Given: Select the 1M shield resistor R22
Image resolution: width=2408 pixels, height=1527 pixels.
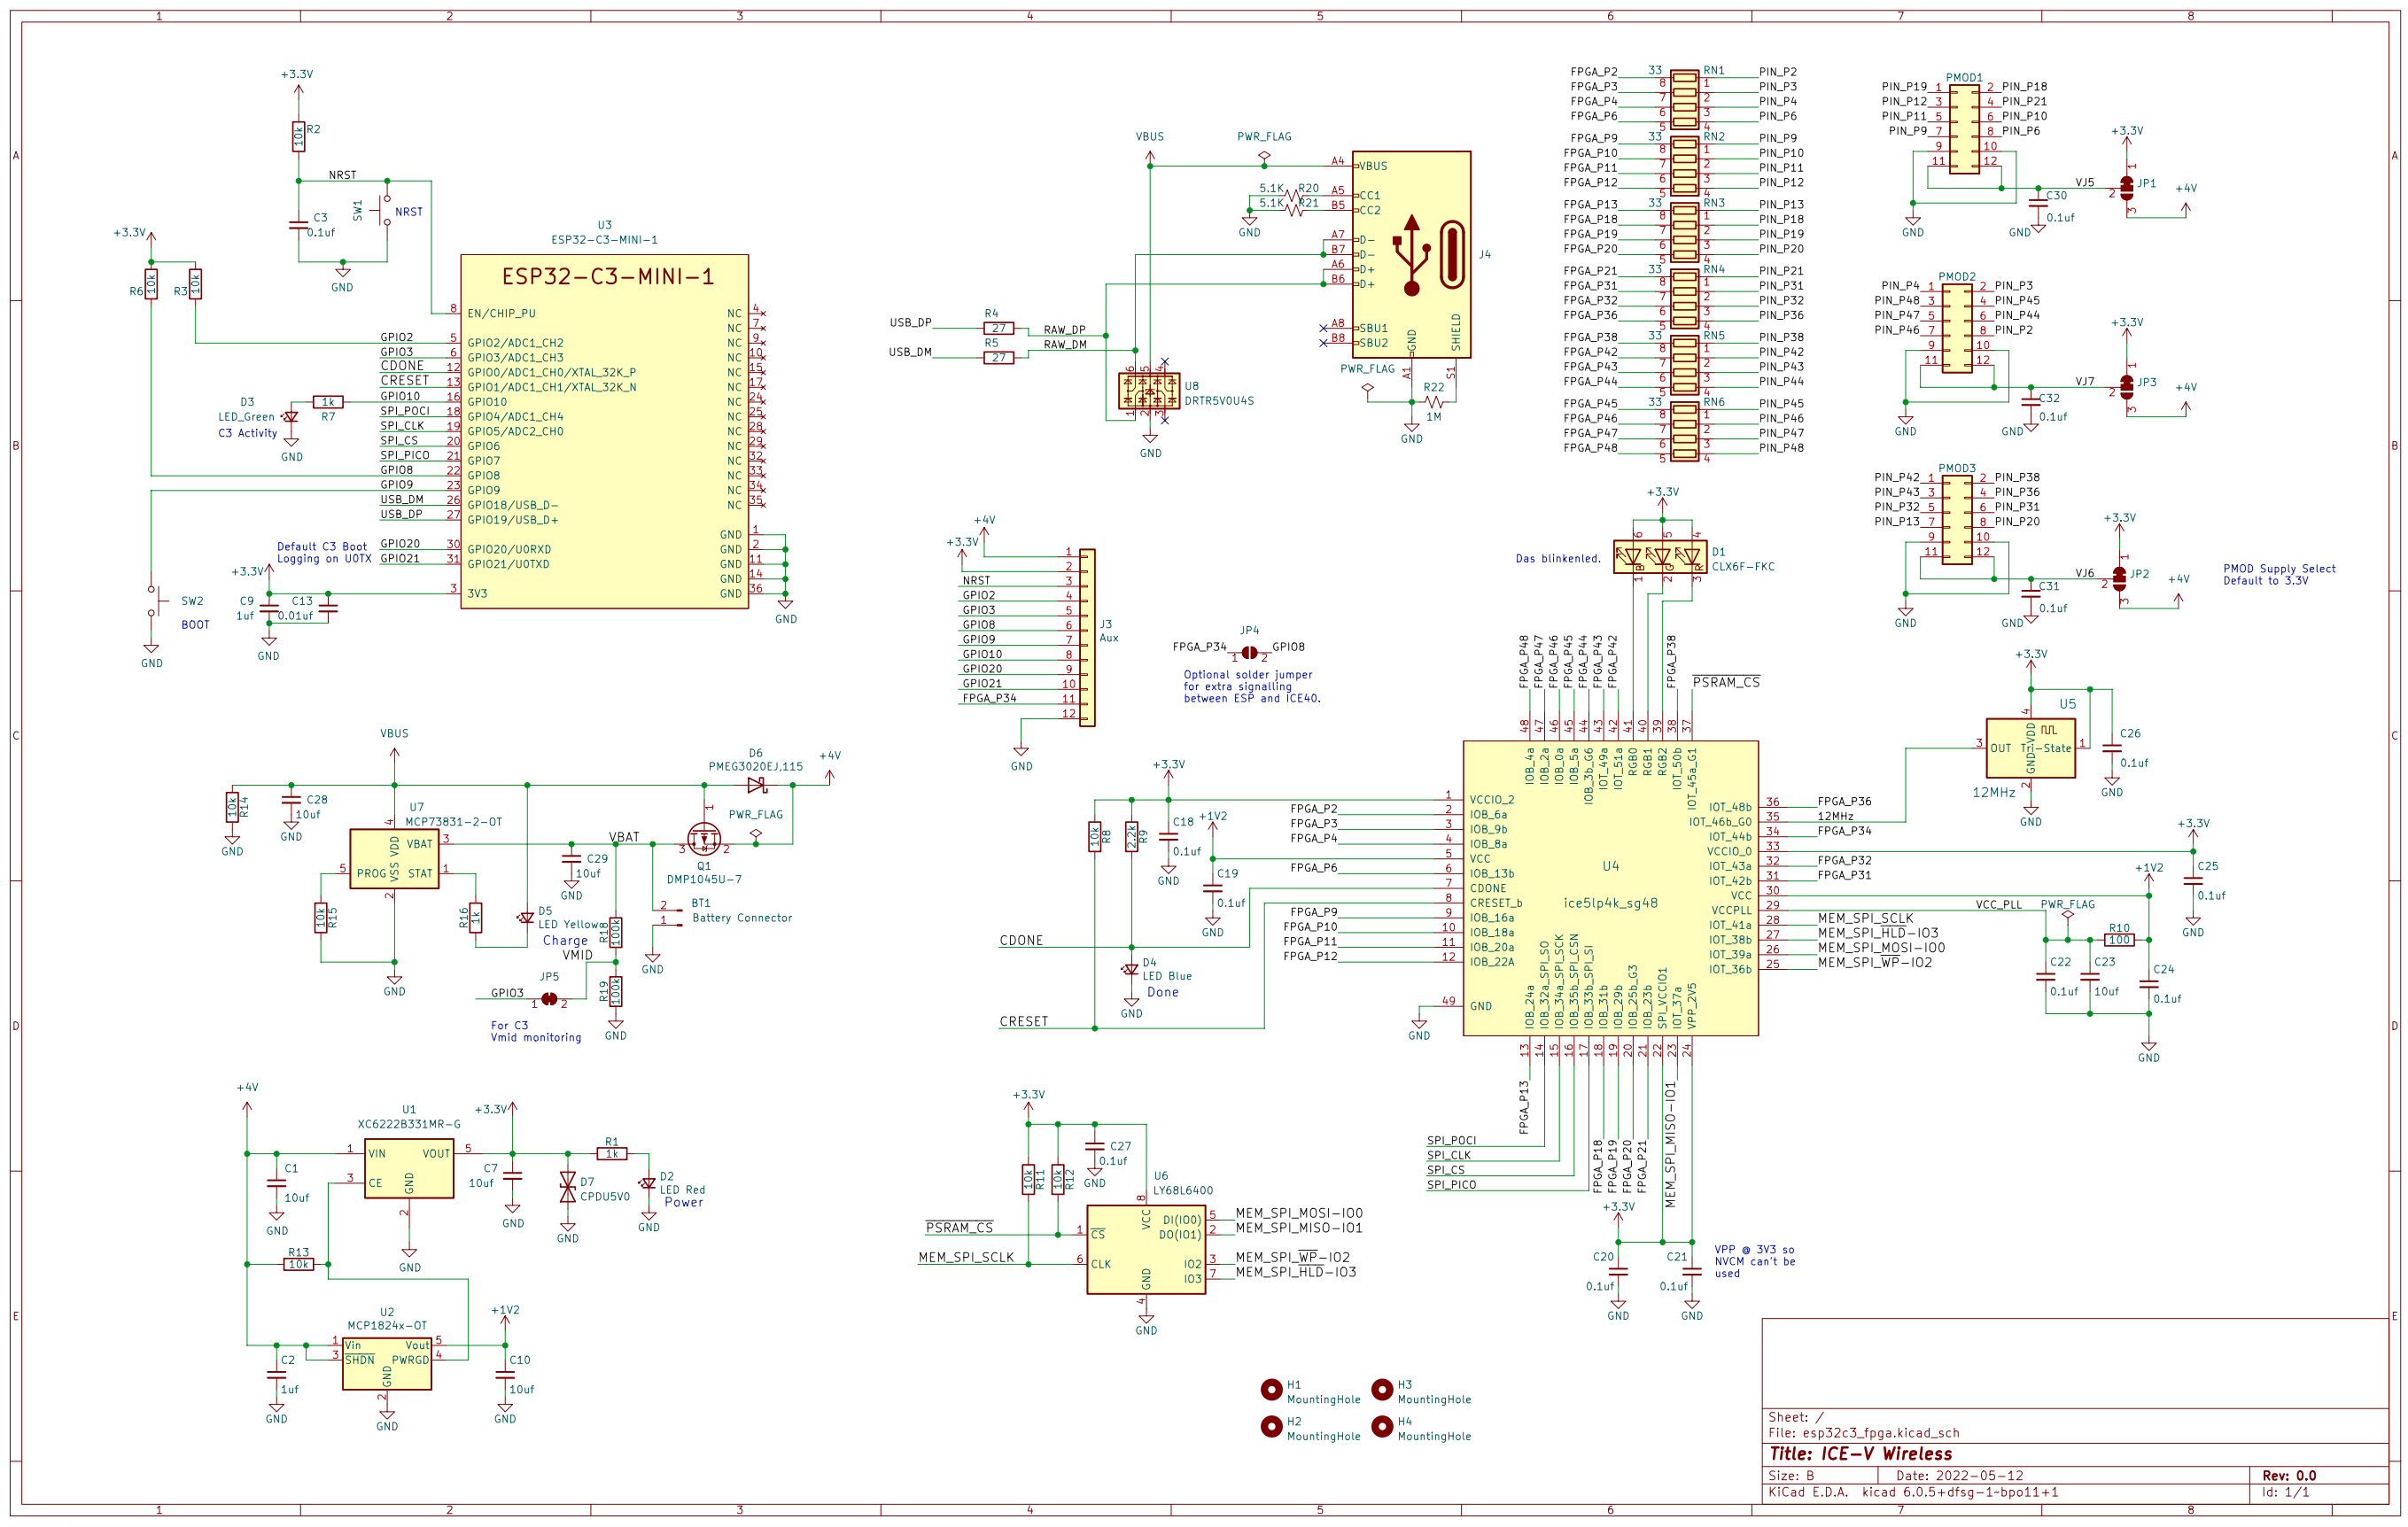Looking at the screenshot, I should point(1433,402).
